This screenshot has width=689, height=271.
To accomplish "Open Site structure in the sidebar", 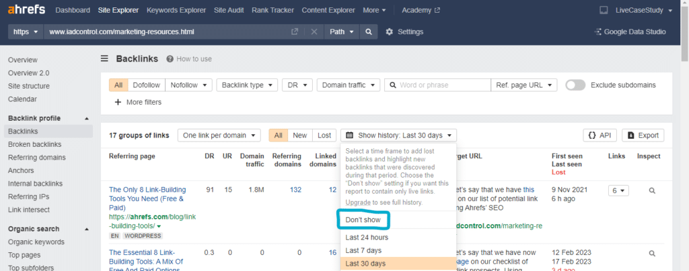I will (28, 87).
